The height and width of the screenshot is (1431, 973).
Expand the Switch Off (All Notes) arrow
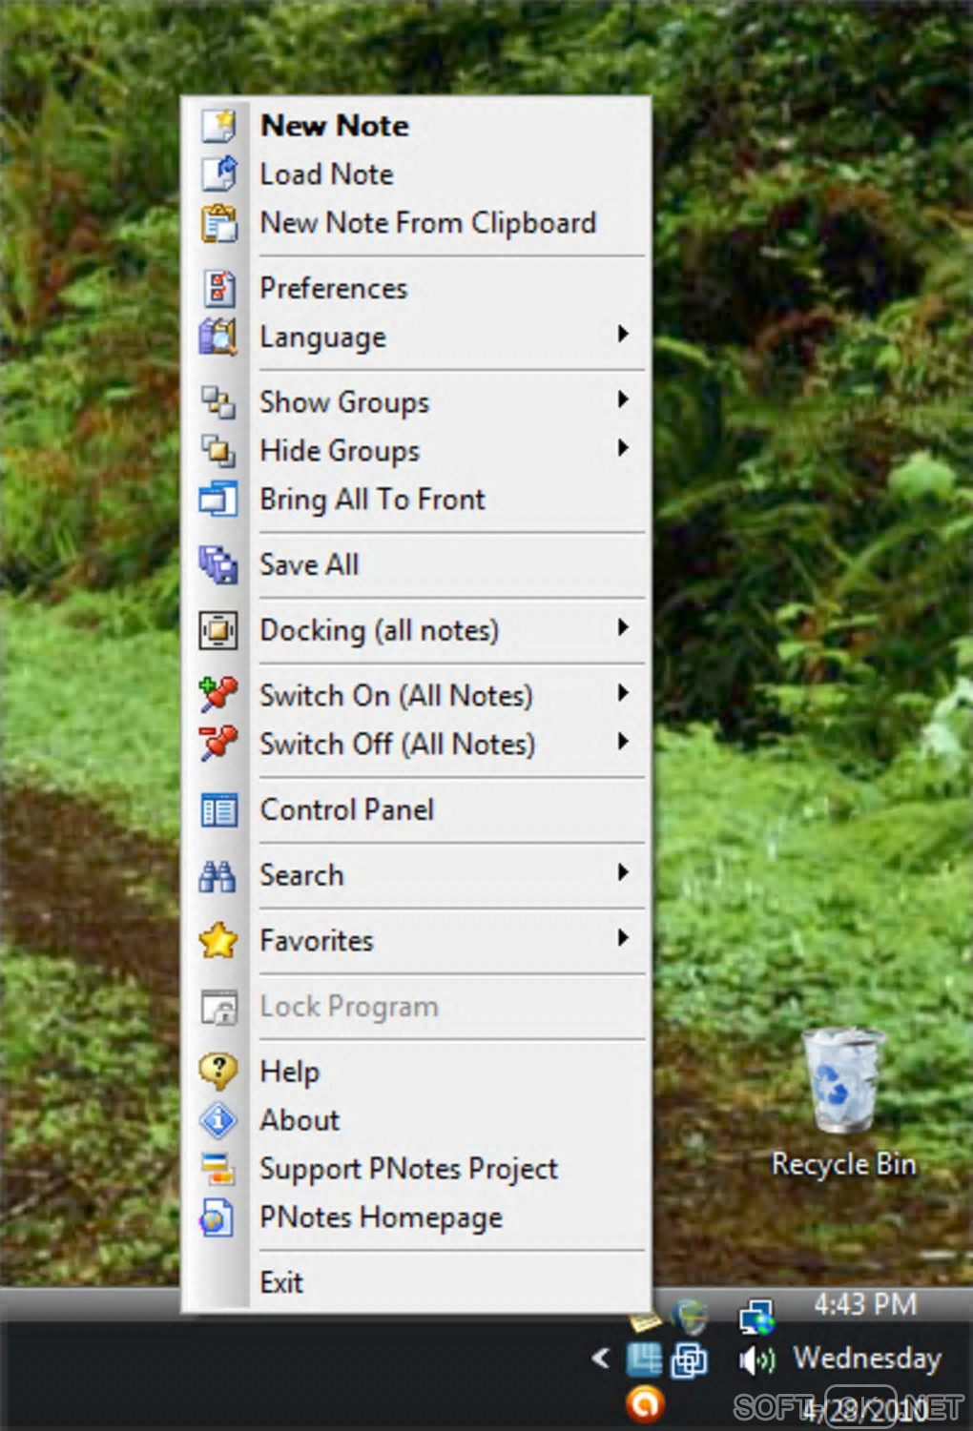click(623, 742)
